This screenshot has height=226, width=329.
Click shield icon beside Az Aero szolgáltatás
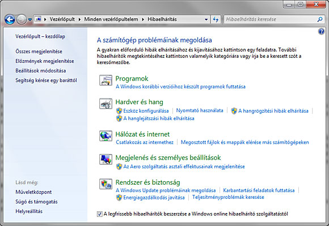pos(119,167)
